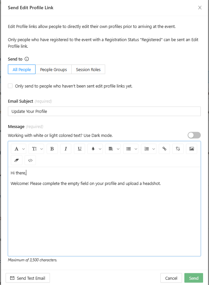The height and width of the screenshot is (285, 209).
Task: Click the bulleted list icon
Action: click(x=128, y=149)
